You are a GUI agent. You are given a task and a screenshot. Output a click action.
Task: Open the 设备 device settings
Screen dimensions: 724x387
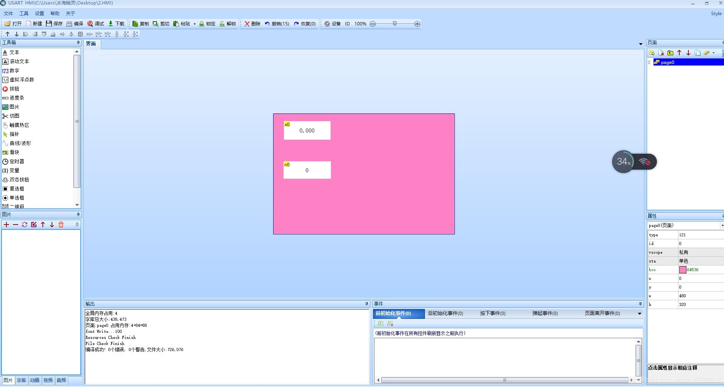click(x=332, y=23)
